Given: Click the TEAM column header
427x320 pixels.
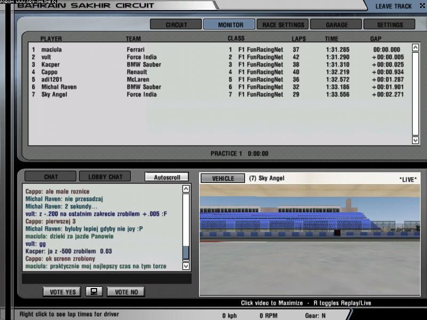Looking at the screenshot, I should coord(133,38).
